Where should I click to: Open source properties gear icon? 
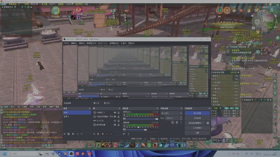click(x=103, y=134)
